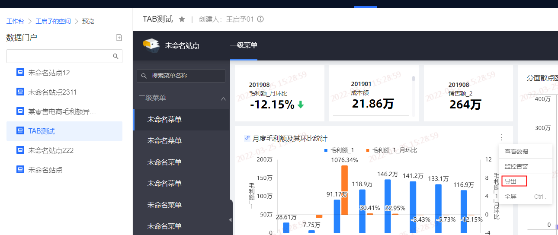The height and width of the screenshot is (235, 558).
Task: Click the portal icon for 未命名站点12
Action: (20, 73)
